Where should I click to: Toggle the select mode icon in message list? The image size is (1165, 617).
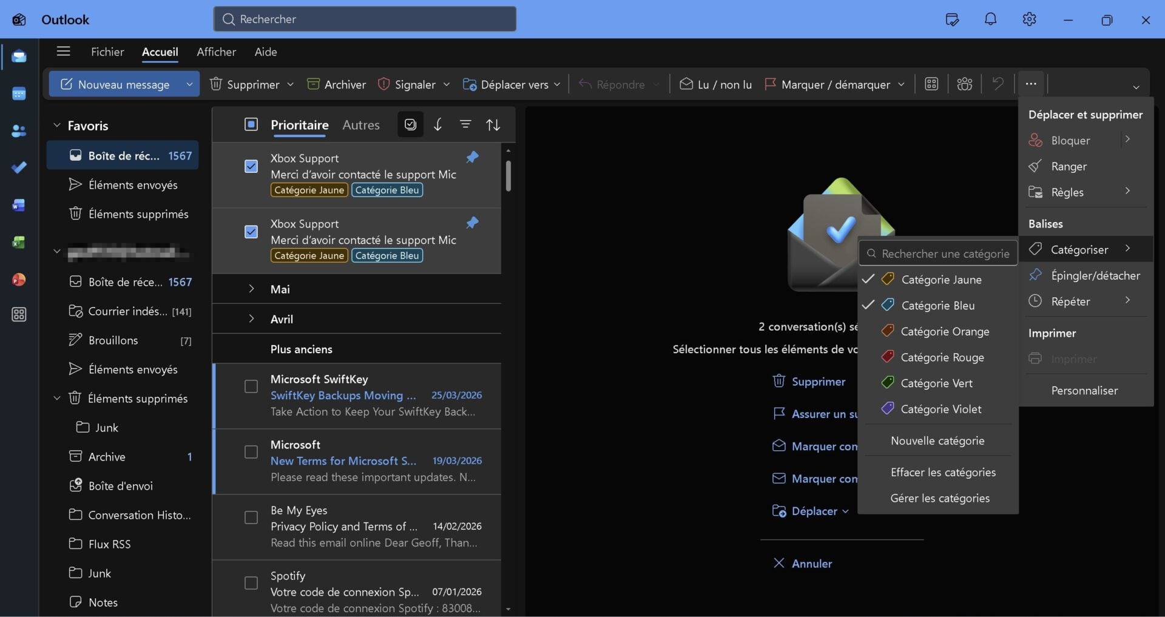coord(410,124)
